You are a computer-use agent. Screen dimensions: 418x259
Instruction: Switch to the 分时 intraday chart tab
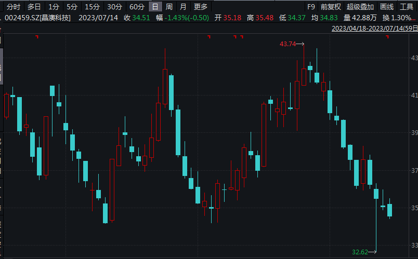tap(14, 7)
